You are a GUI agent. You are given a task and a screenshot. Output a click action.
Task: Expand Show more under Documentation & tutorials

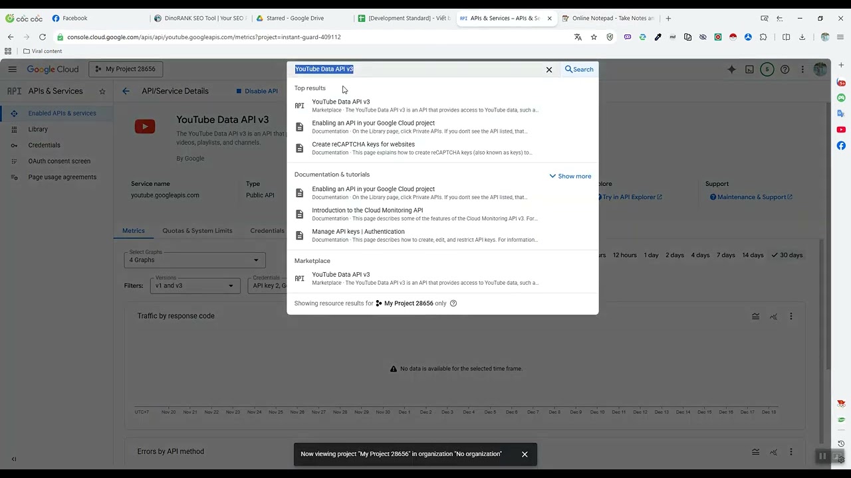pos(570,176)
